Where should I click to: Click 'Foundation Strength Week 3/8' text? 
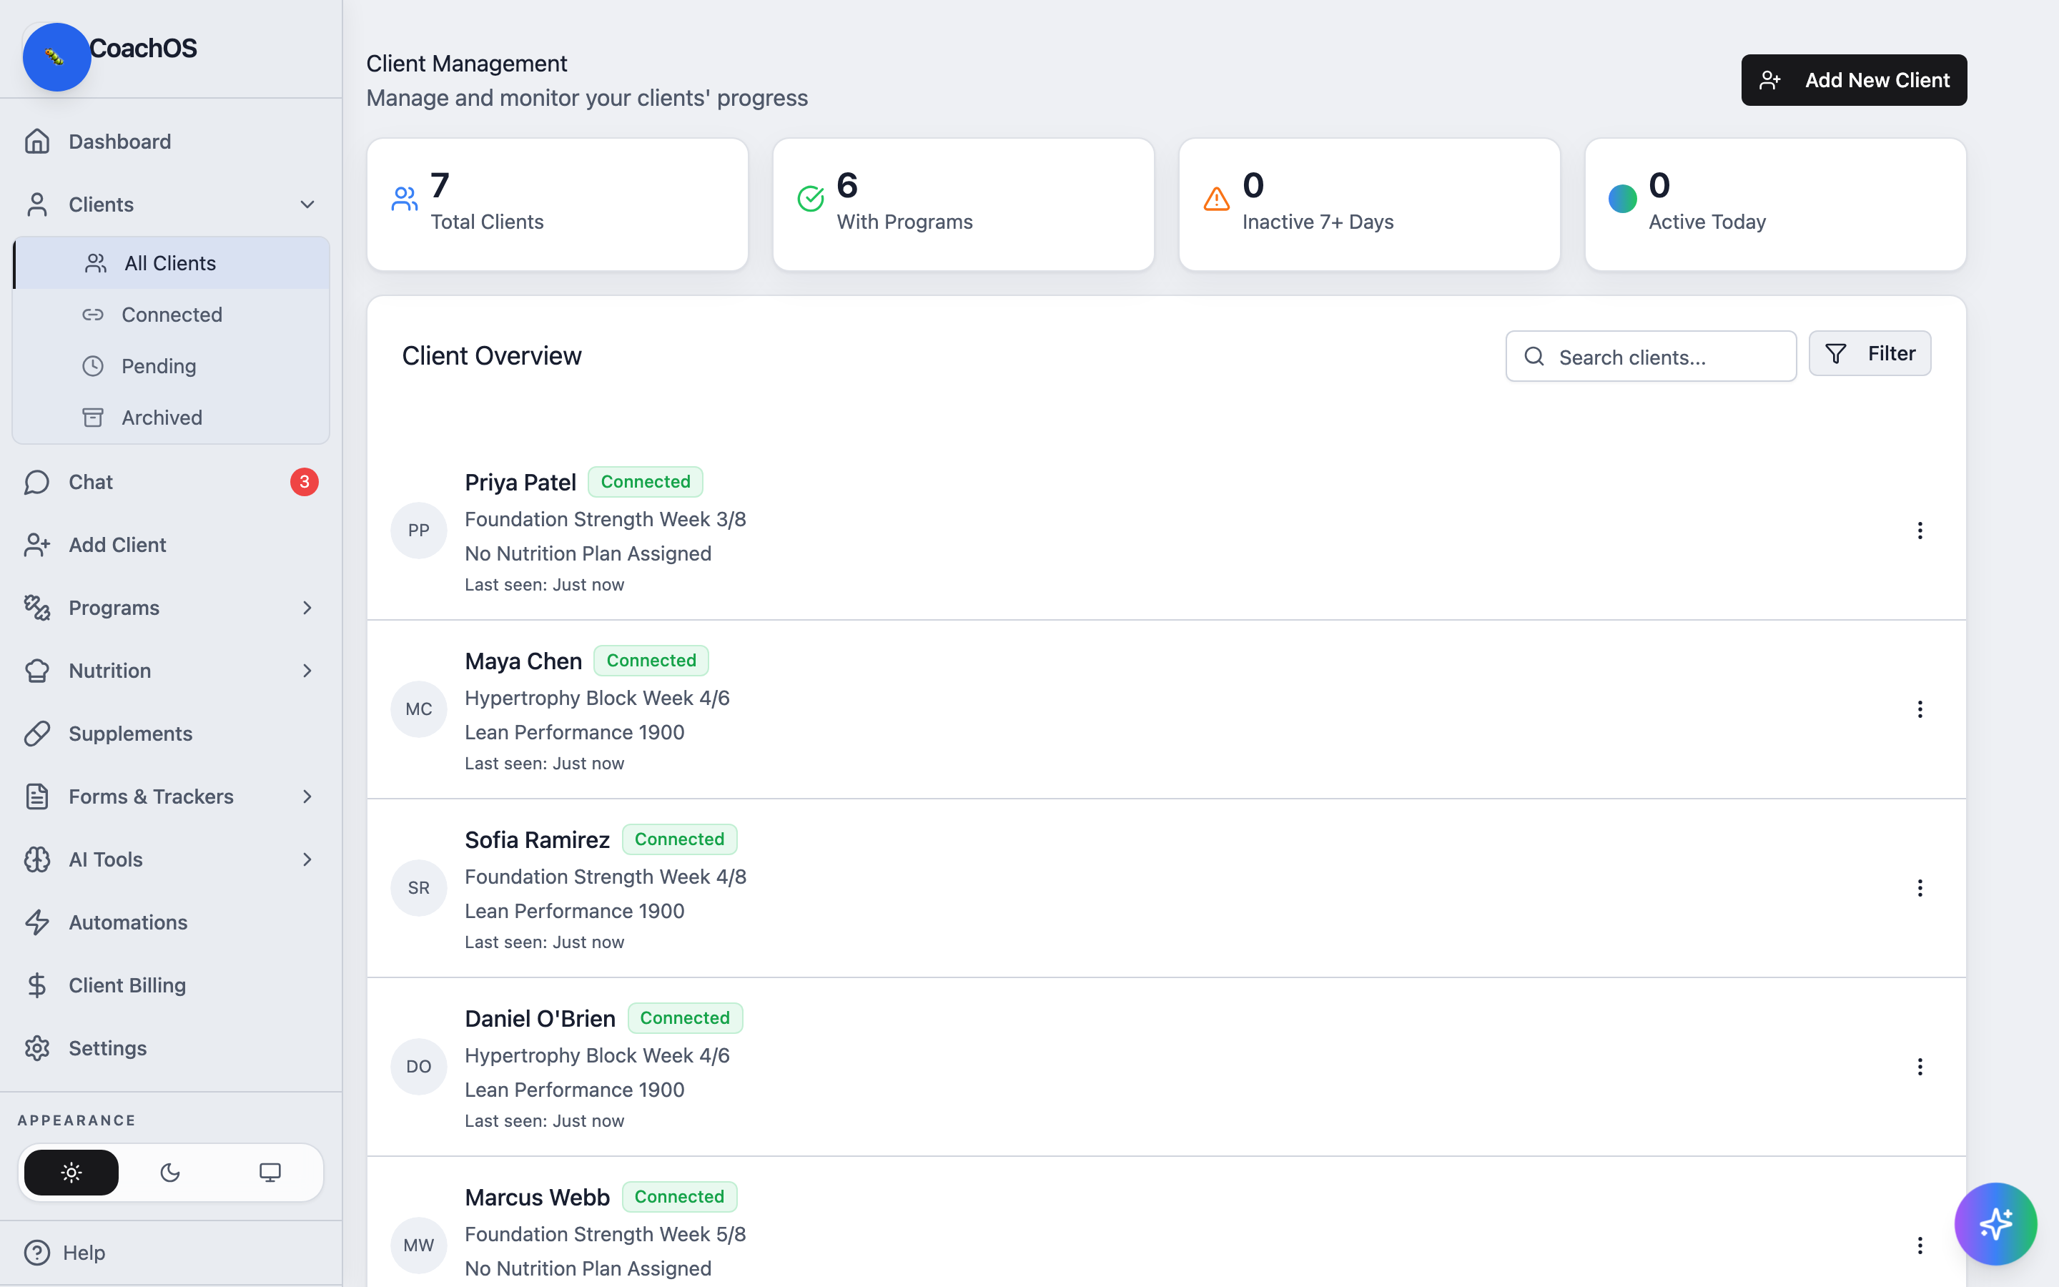(x=605, y=519)
